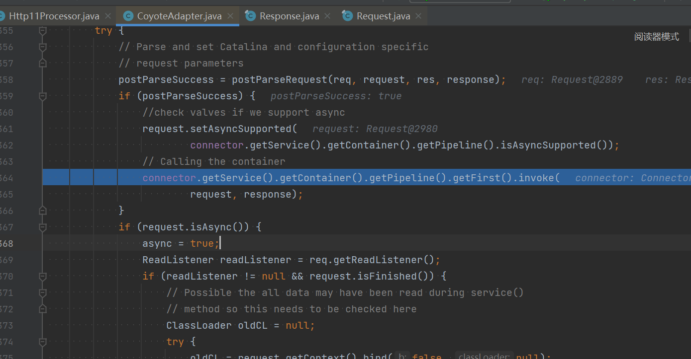Click the inline hint 'postParseSuccess: true'
691x359 pixels.
click(336, 96)
